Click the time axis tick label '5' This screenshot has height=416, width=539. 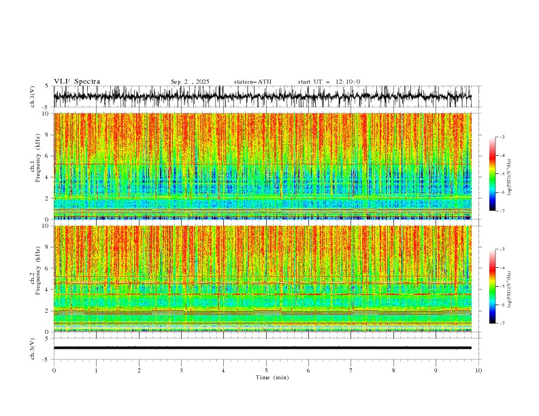tap(266, 370)
